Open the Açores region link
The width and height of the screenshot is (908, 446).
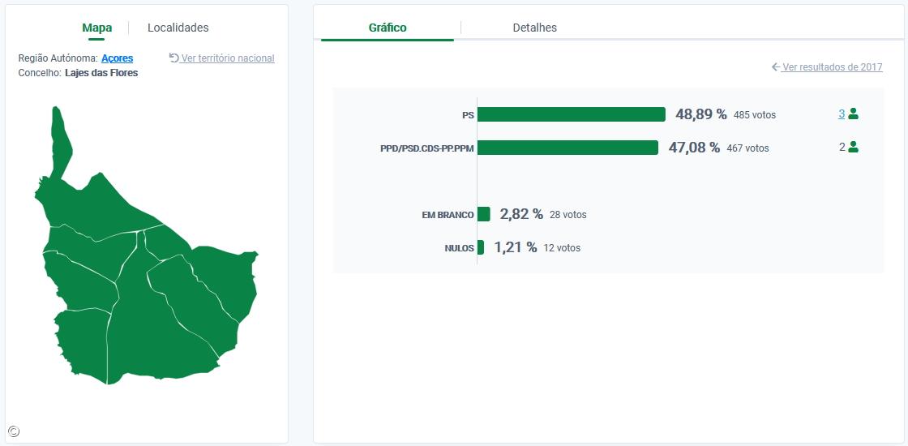(x=117, y=58)
